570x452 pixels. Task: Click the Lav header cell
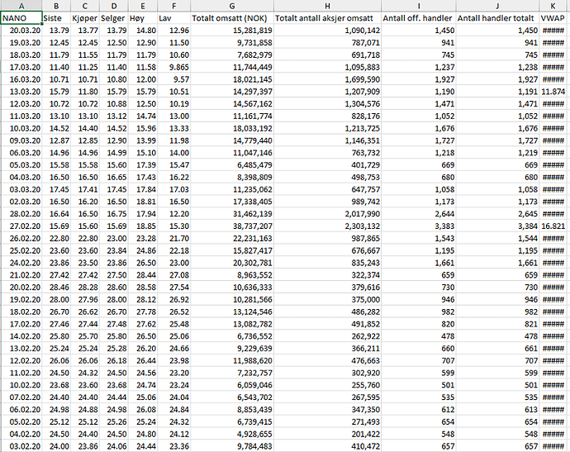[173, 18]
